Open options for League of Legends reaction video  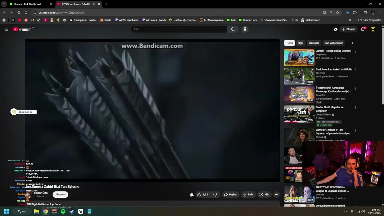355,188
